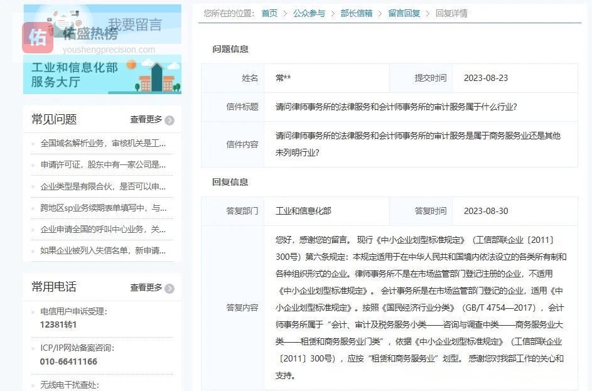
Task: Click the 佑盛热榜 logo image
Action: [x=40, y=36]
